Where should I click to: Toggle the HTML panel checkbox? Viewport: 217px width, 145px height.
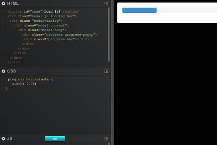pyautogui.click(x=106, y=4)
